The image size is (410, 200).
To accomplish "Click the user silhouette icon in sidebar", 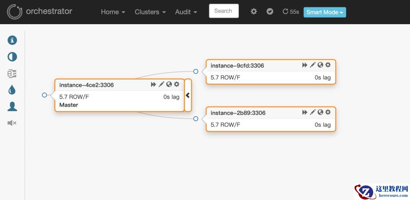I will coord(12,107).
